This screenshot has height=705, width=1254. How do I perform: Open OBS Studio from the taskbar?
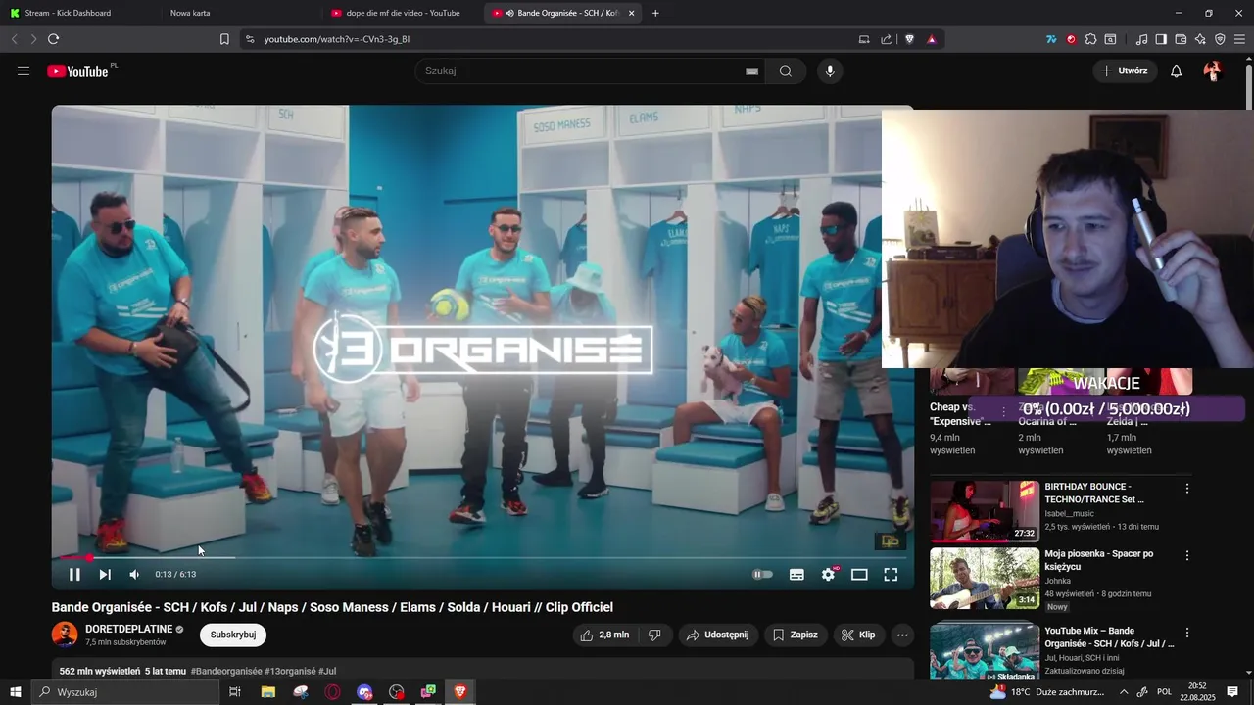click(x=396, y=692)
